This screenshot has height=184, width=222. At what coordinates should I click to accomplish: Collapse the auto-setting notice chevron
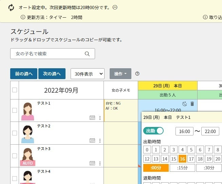pyautogui.click(x=115, y=7)
